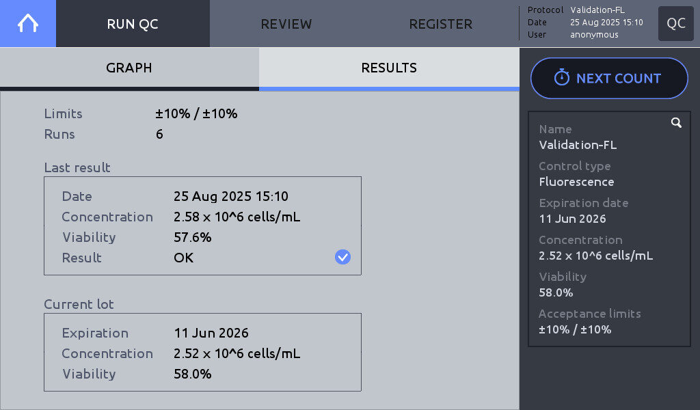Go to the home screen

28,23
